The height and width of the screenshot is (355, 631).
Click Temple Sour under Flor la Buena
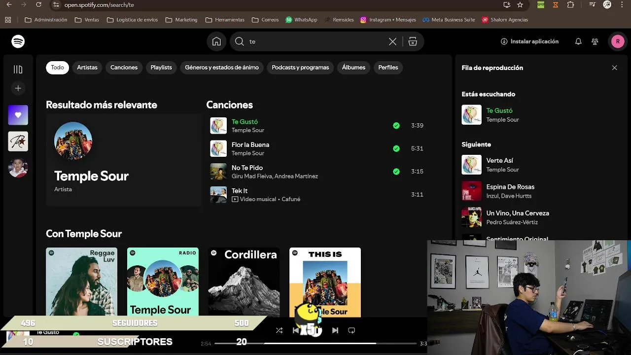click(x=248, y=153)
